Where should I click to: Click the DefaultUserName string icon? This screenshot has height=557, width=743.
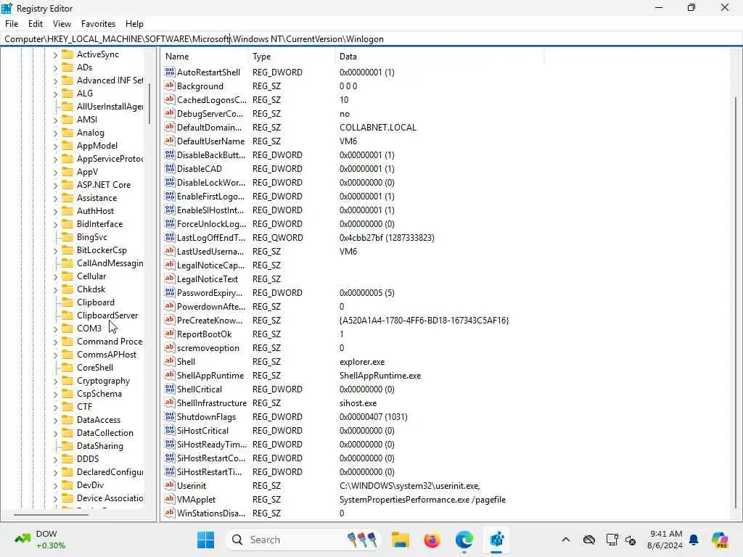point(170,141)
